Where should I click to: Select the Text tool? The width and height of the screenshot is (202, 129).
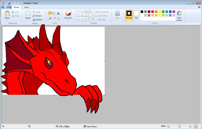pos(58,13)
